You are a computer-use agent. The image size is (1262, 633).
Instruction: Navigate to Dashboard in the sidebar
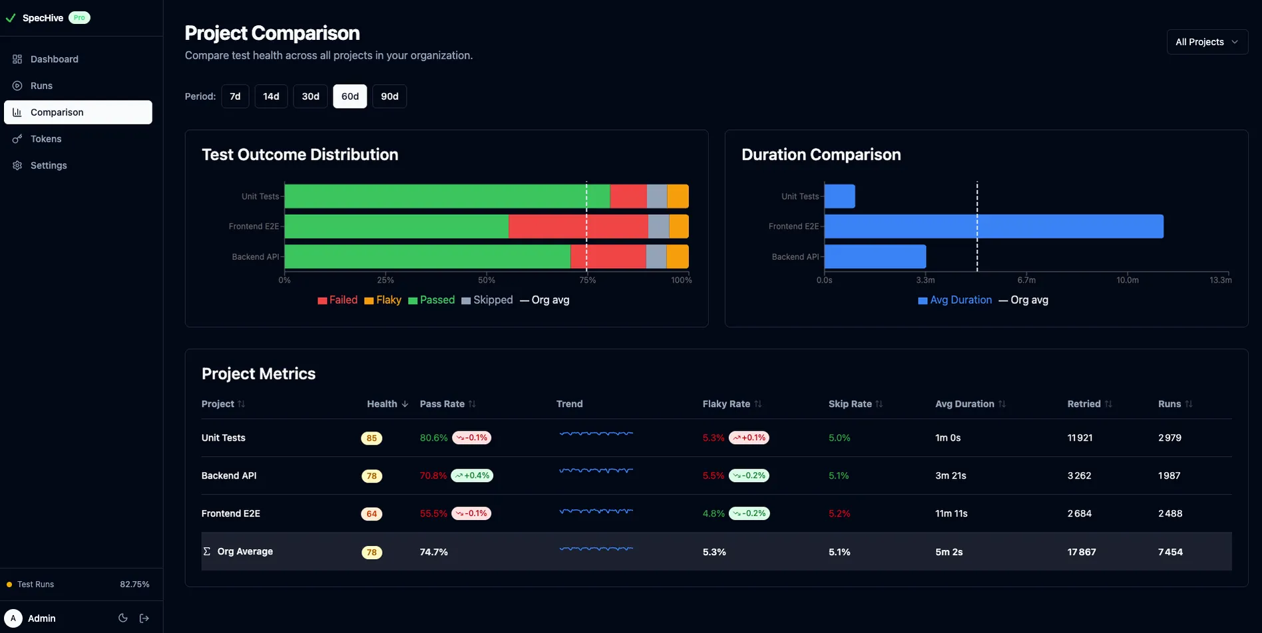click(54, 59)
